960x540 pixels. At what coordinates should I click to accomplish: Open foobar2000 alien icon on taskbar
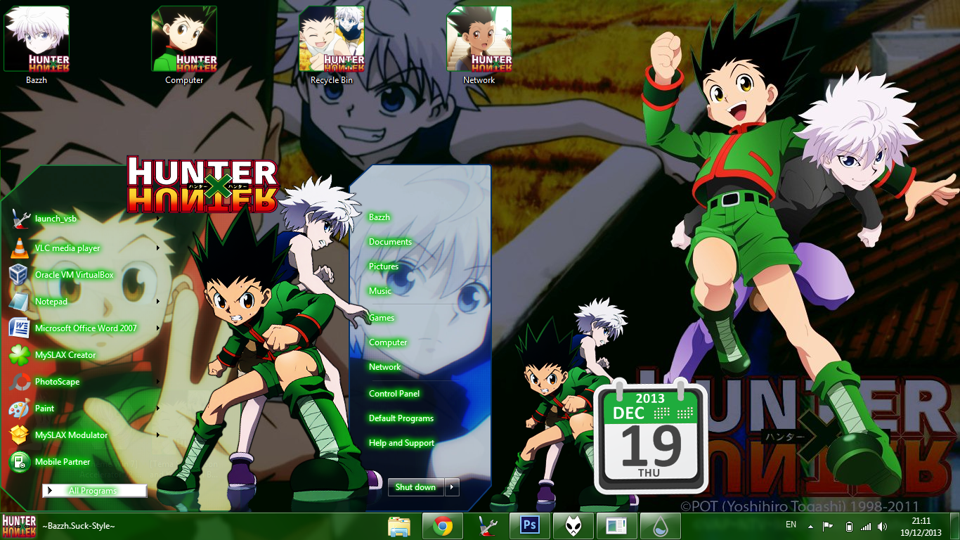point(573,526)
